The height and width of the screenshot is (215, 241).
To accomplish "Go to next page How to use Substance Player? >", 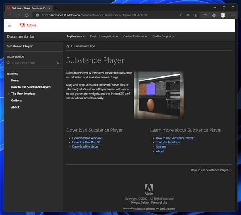I will pyautogui.click(x=211, y=170).
